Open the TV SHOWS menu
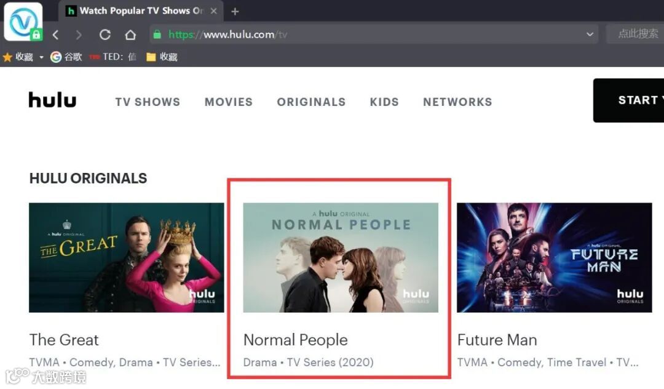This screenshot has width=664, height=389. (148, 102)
